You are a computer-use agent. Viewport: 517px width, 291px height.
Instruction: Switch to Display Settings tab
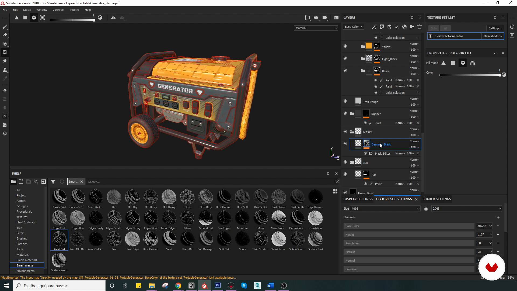tap(358, 199)
